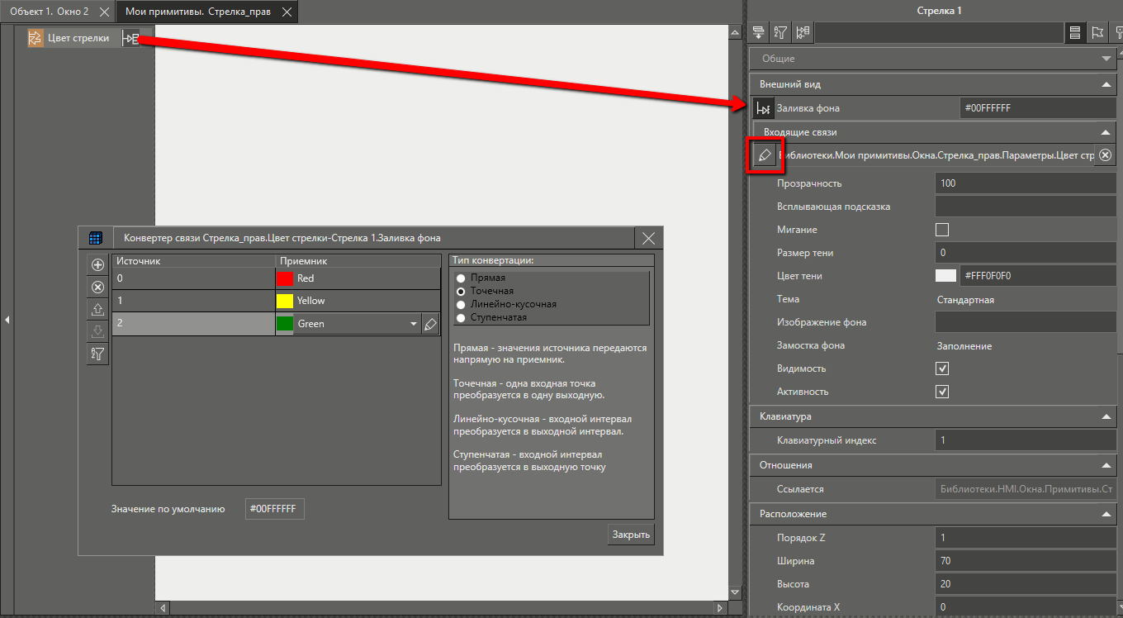Switch to the Объект 1. Окно 2 tab
Screen dimensions: 1123x618
pyautogui.click(x=50, y=12)
